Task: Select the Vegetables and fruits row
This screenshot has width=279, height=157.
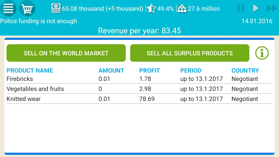Action: 139,89
